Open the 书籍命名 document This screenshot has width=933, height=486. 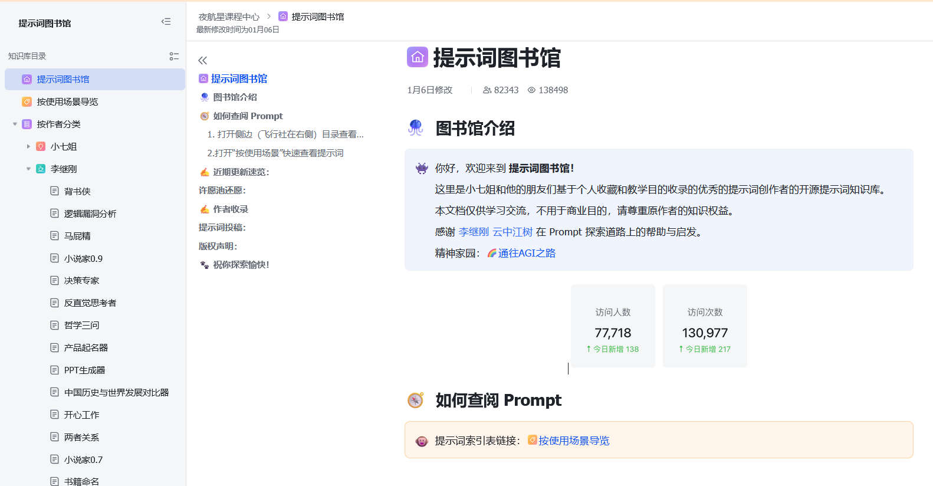tap(81, 481)
